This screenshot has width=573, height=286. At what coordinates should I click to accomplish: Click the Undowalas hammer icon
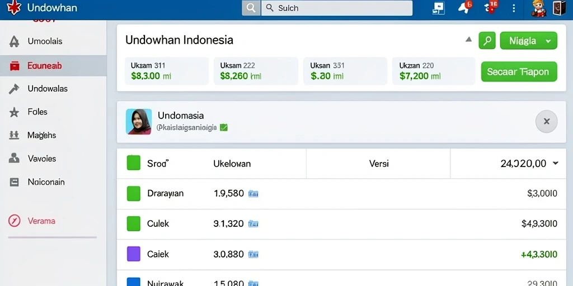point(14,89)
